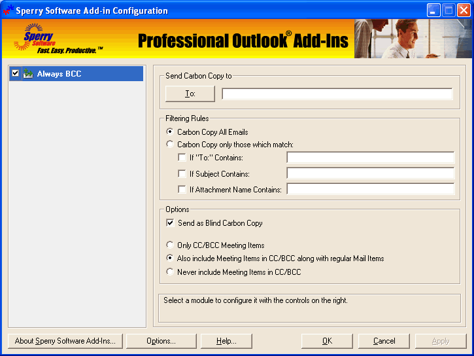The width and height of the screenshot is (474, 356).
Task: Open the Help... button
Action: 226,341
